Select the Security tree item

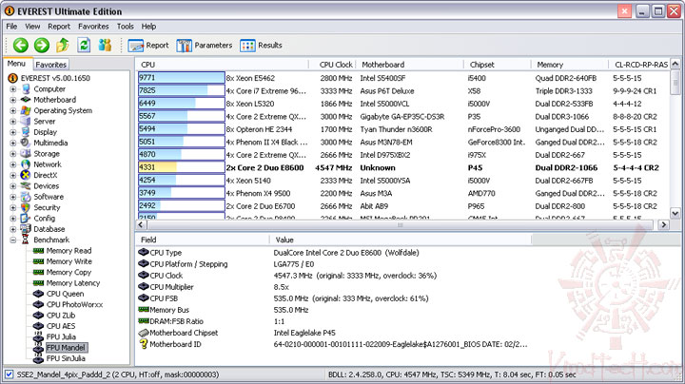pos(47,207)
